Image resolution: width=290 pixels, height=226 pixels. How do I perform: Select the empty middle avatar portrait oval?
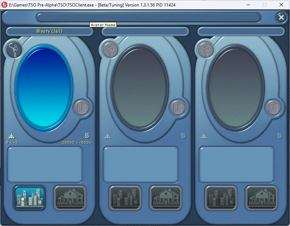[140, 88]
